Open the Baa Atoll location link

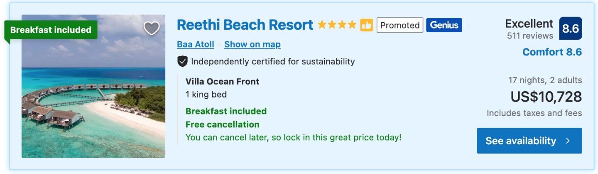click(x=196, y=44)
